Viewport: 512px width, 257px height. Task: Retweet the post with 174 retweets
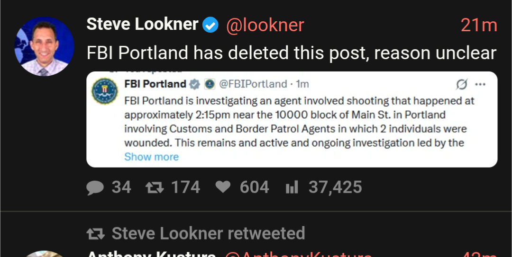(x=154, y=188)
